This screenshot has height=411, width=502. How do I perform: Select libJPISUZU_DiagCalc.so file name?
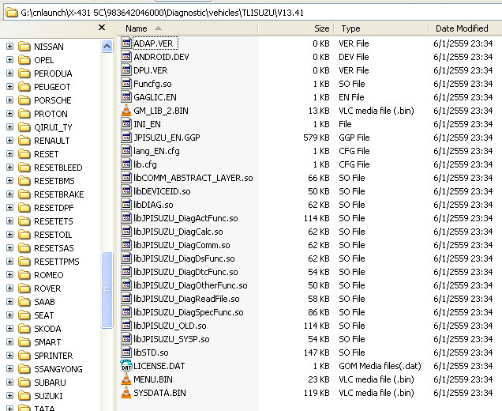[178, 232]
